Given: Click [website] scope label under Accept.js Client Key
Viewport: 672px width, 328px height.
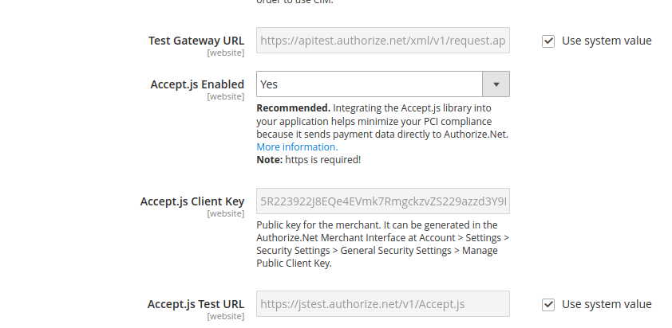Looking at the screenshot, I should [225, 213].
